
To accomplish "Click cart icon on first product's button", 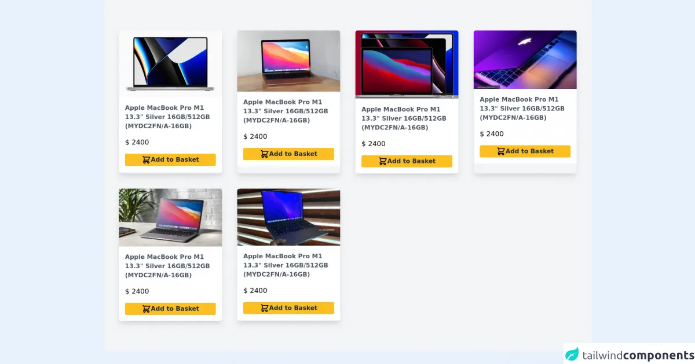I will [146, 159].
